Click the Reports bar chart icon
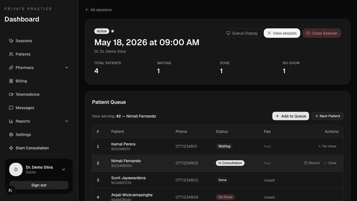This screenshot has width=357, height=201. (11, 121)
